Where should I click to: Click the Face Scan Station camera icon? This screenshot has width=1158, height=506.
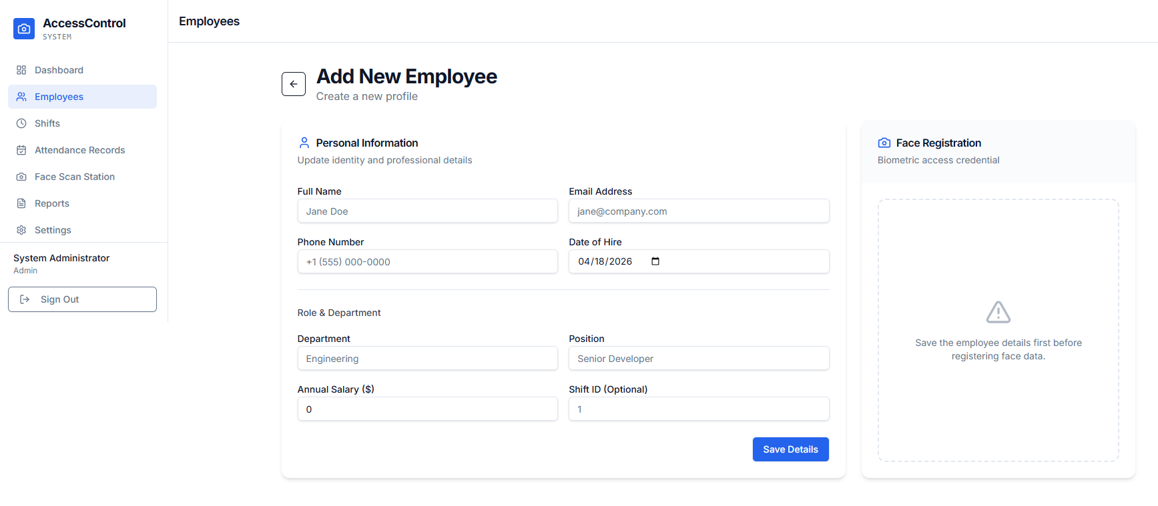tap(21, 177)
